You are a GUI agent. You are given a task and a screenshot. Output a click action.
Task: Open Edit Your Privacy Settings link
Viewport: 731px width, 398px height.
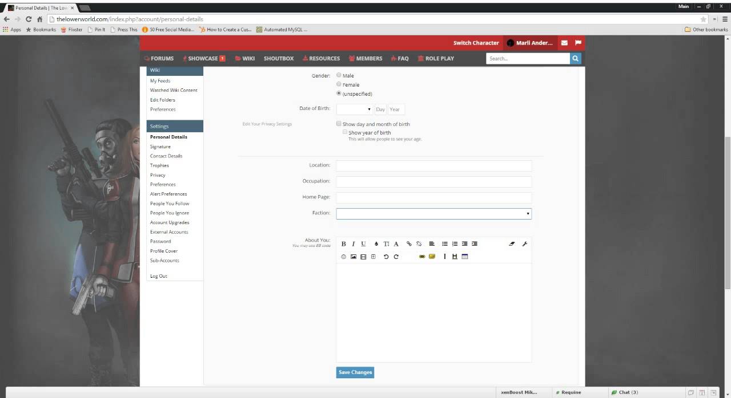click(x=267, y=124)
